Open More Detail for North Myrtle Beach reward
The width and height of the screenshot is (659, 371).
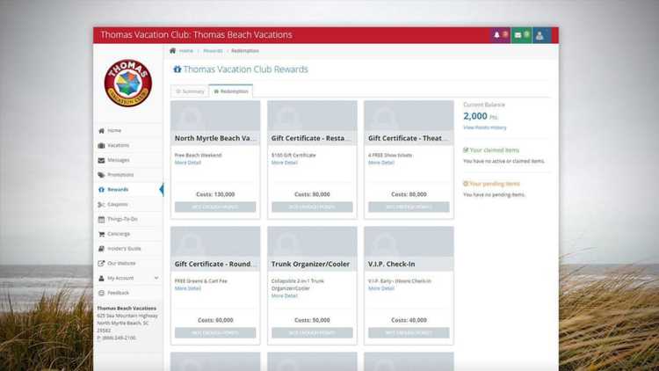click(x=188, y=163)
